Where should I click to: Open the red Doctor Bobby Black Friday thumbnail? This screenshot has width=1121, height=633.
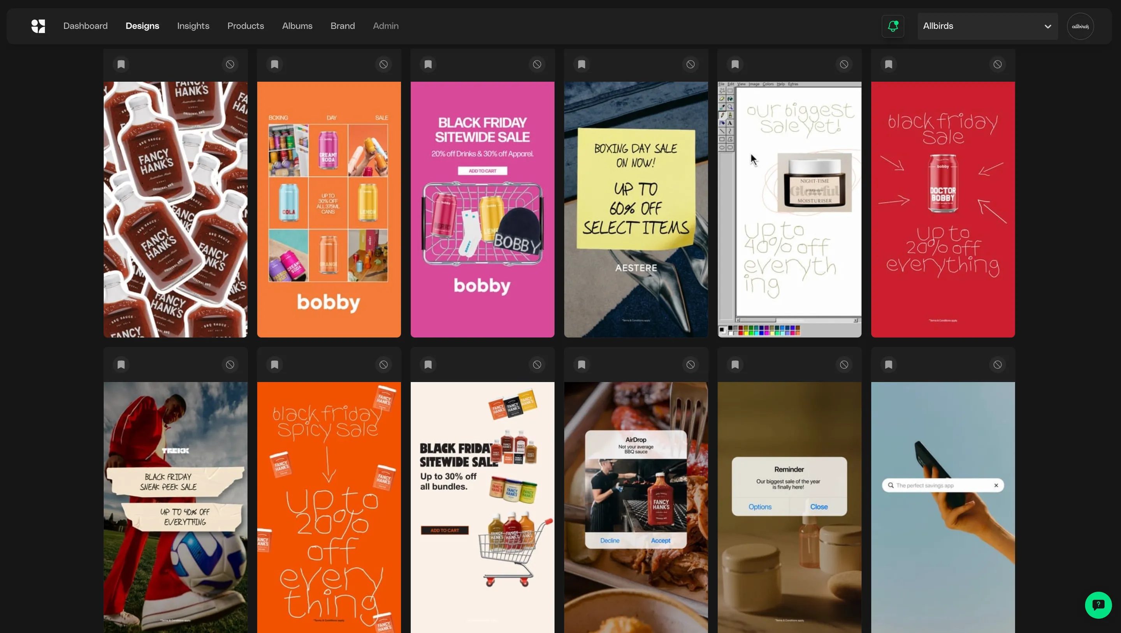[943, 209]
